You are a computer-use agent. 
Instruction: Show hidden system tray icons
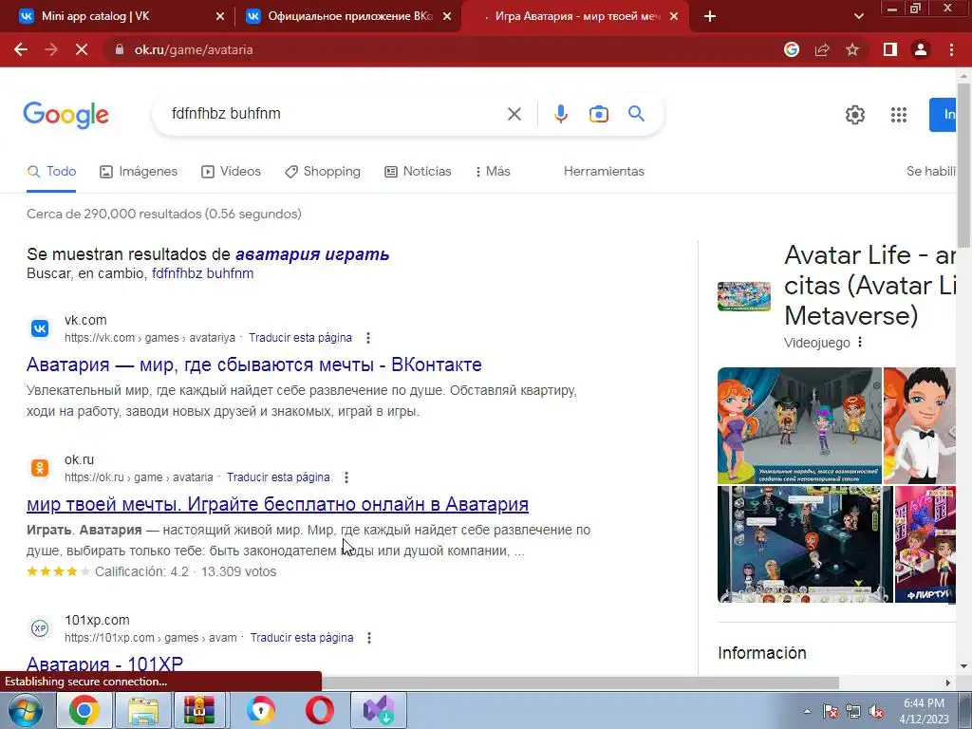[807, 711]
